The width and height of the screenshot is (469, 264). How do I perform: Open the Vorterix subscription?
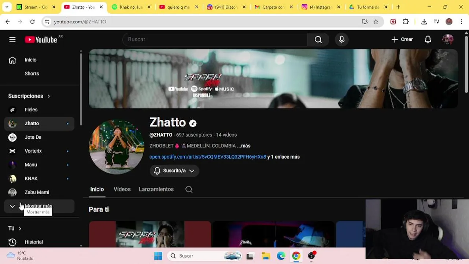tap(39, 151)
